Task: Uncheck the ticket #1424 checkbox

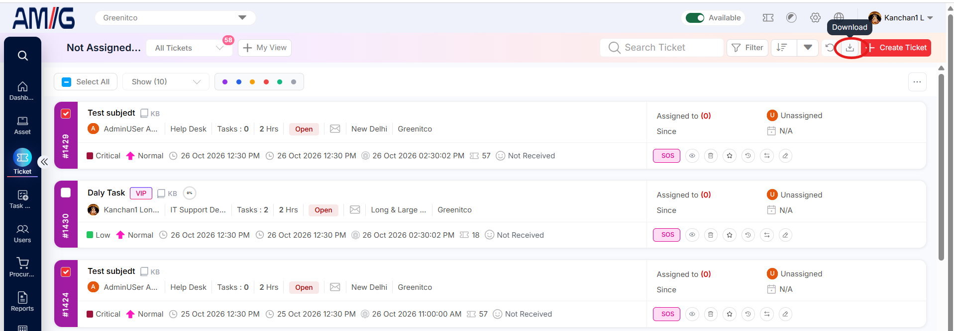Action: coord(66,272)
